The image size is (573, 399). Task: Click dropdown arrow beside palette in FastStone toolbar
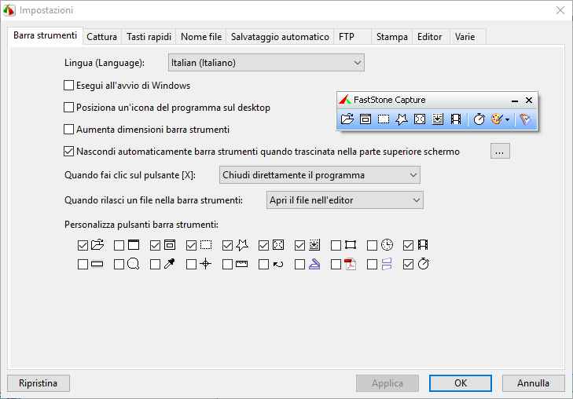click(x=507, y=119)
